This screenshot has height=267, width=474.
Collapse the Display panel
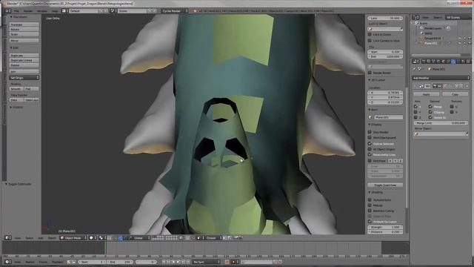(375, 125)
